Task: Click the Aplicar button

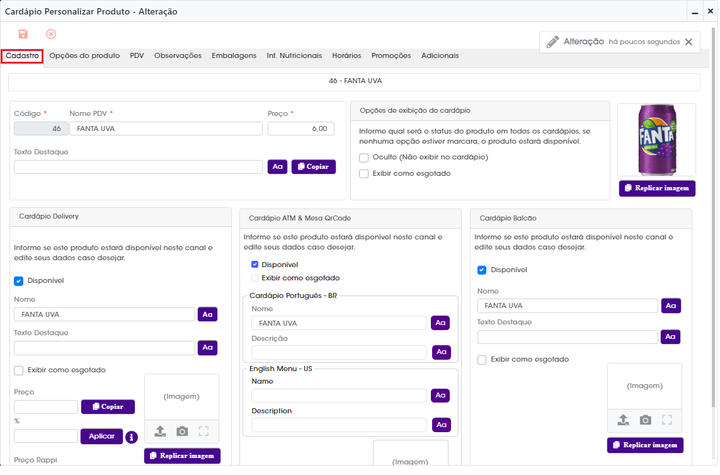Action: 101,437
